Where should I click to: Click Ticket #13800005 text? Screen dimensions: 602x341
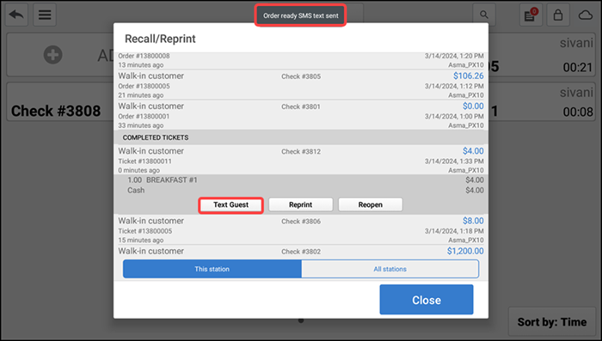(x=144, y=231)
